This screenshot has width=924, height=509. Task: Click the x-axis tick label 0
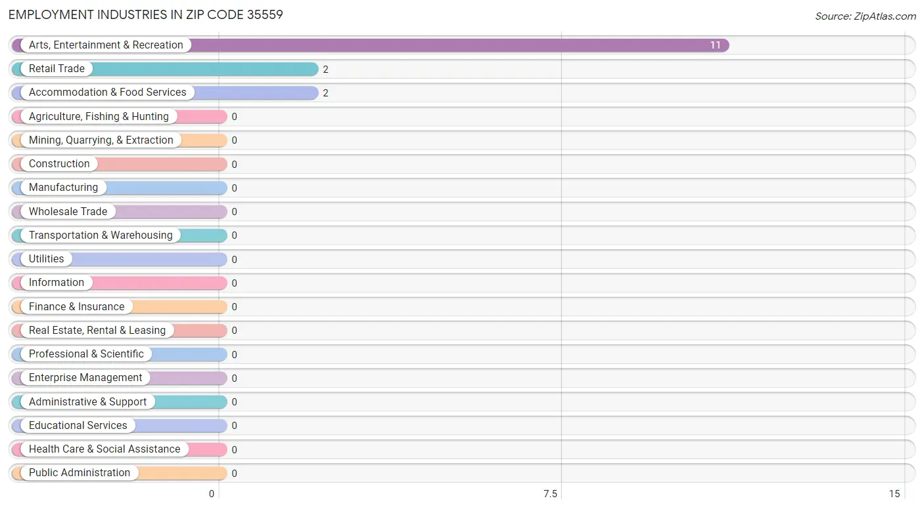(x=212, y=494)
